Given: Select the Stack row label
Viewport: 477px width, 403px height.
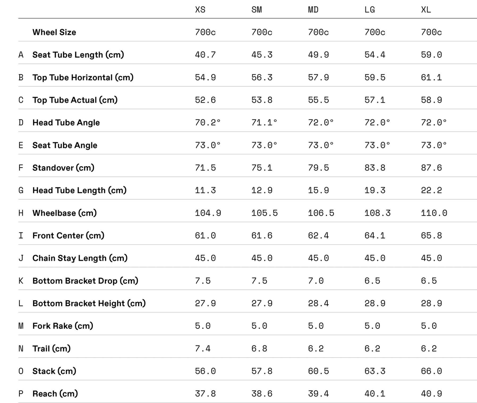Looking at the screenshot, I should 54,371.
